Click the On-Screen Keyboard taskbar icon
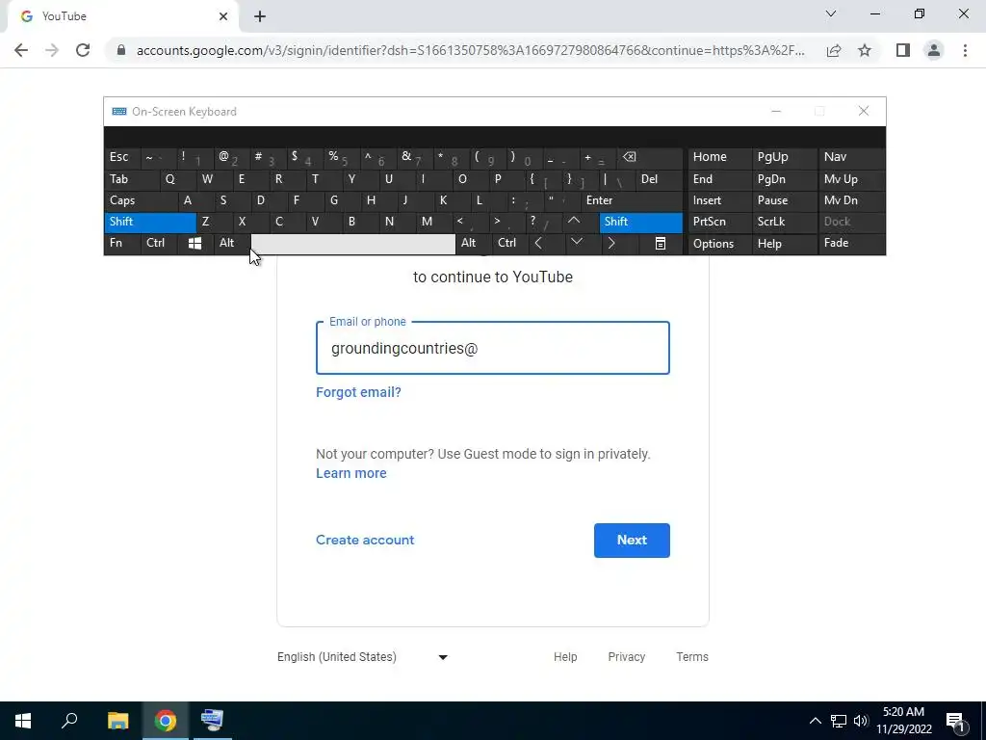Screen dimensions: 986x740 click(x=212, y=721)
